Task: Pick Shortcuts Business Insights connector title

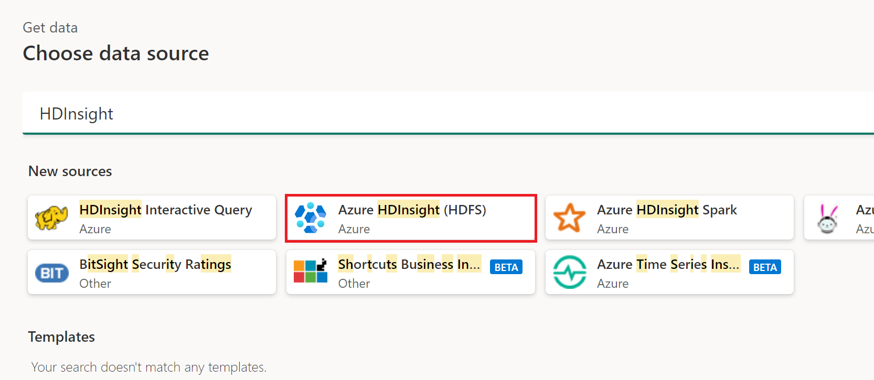Action: tap(409, 265)
